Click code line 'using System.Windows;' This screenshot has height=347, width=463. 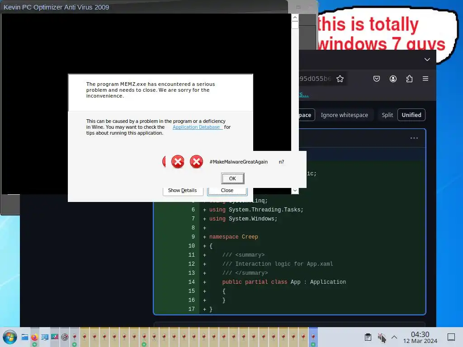[x=243, y=219]
